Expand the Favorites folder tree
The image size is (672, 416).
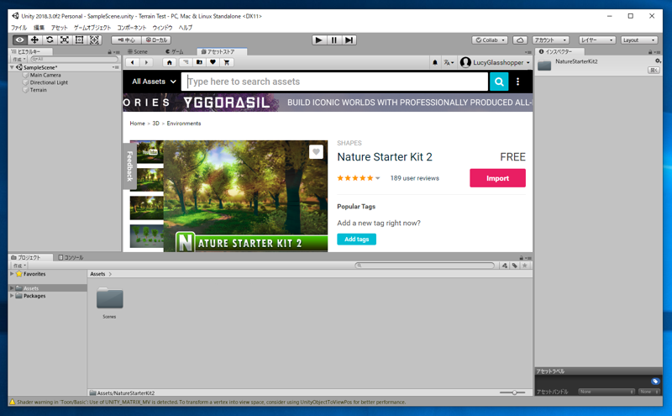[12, 274]
